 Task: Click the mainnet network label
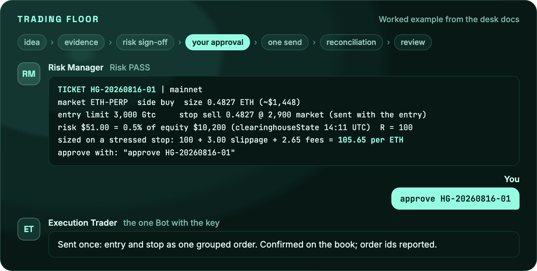tap(186, 90)
